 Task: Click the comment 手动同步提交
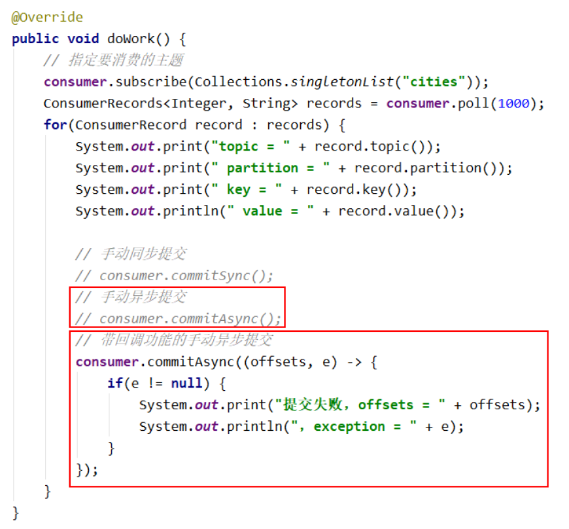pyautogui.click(x=139, y=254)
